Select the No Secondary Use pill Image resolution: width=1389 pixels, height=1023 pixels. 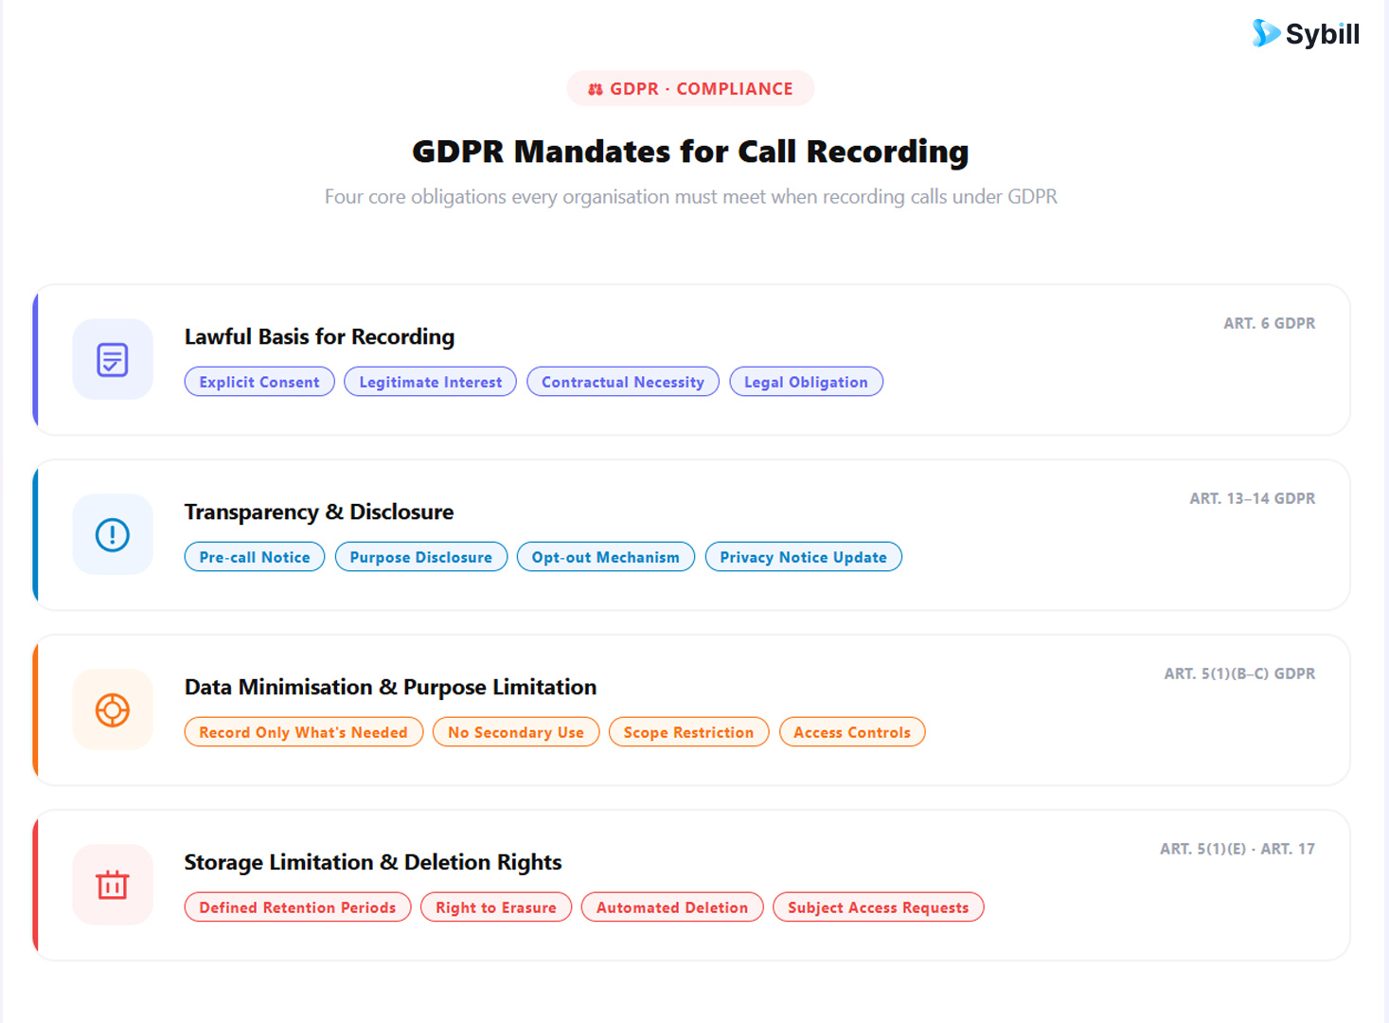[x=516, y=732]
